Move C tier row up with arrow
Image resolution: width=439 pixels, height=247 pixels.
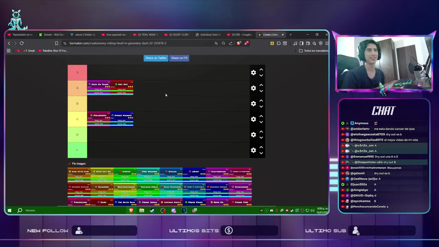pos(261,116)
